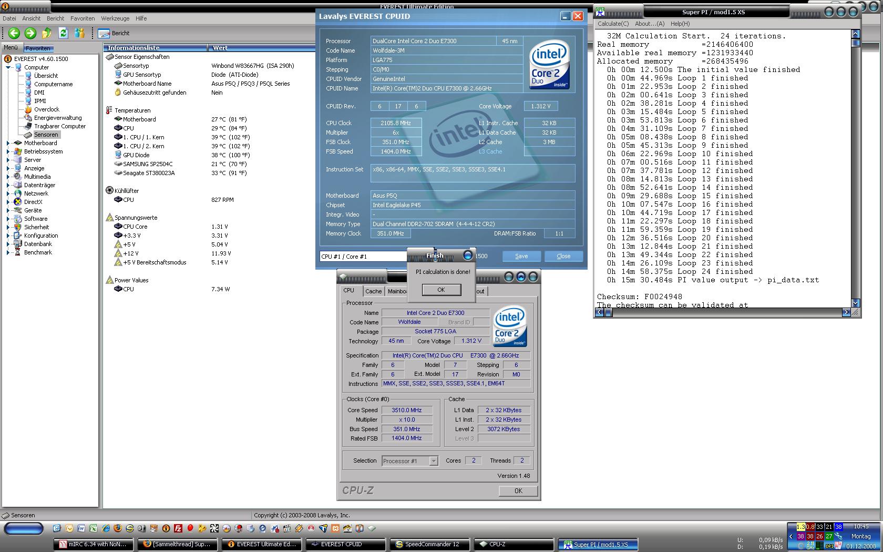This screenshot has height=552, width=883.
Task: Click the Super PI vertical scroll down arrow
Action: 855,303
